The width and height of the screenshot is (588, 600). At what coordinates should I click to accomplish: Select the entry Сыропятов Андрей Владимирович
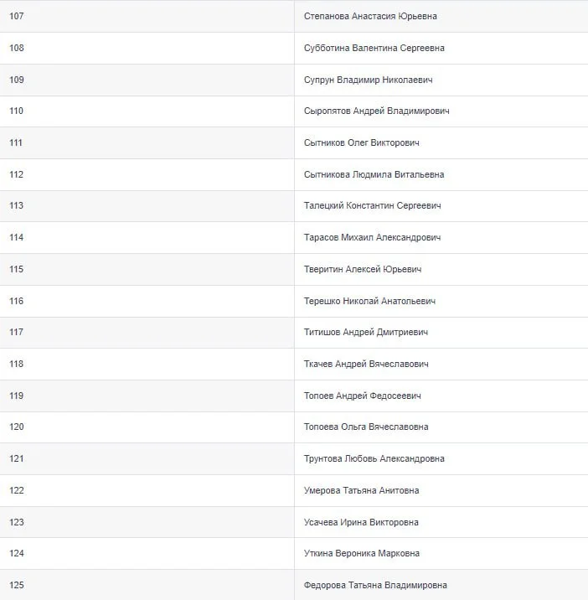[x=376, y=111]
